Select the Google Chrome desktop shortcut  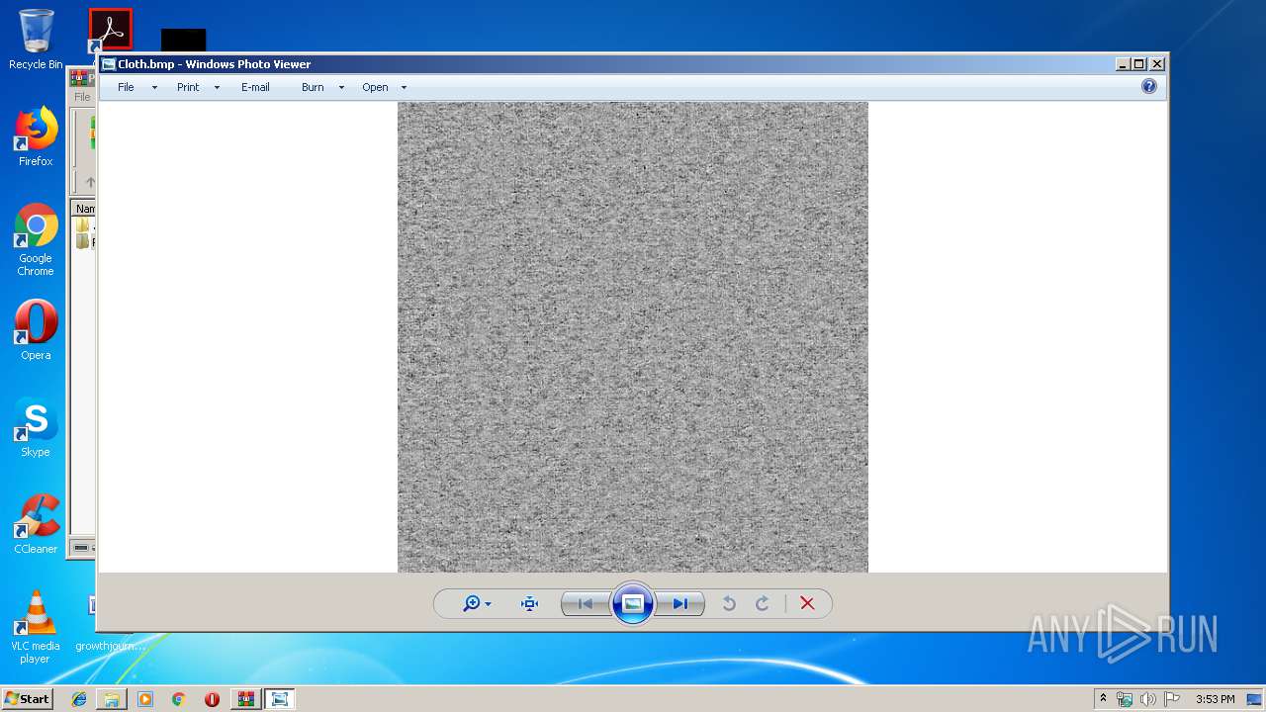[x=36, y=239]
